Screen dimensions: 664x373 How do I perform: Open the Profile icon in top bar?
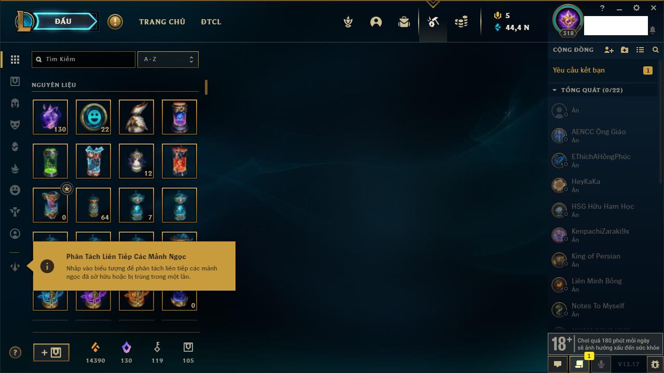pyautogui.click(x=376, y=22)
